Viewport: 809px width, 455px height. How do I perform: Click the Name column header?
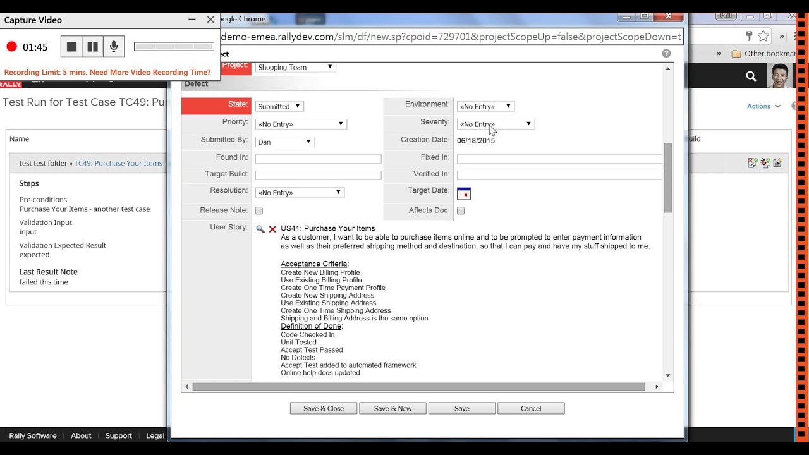[19, 138]
